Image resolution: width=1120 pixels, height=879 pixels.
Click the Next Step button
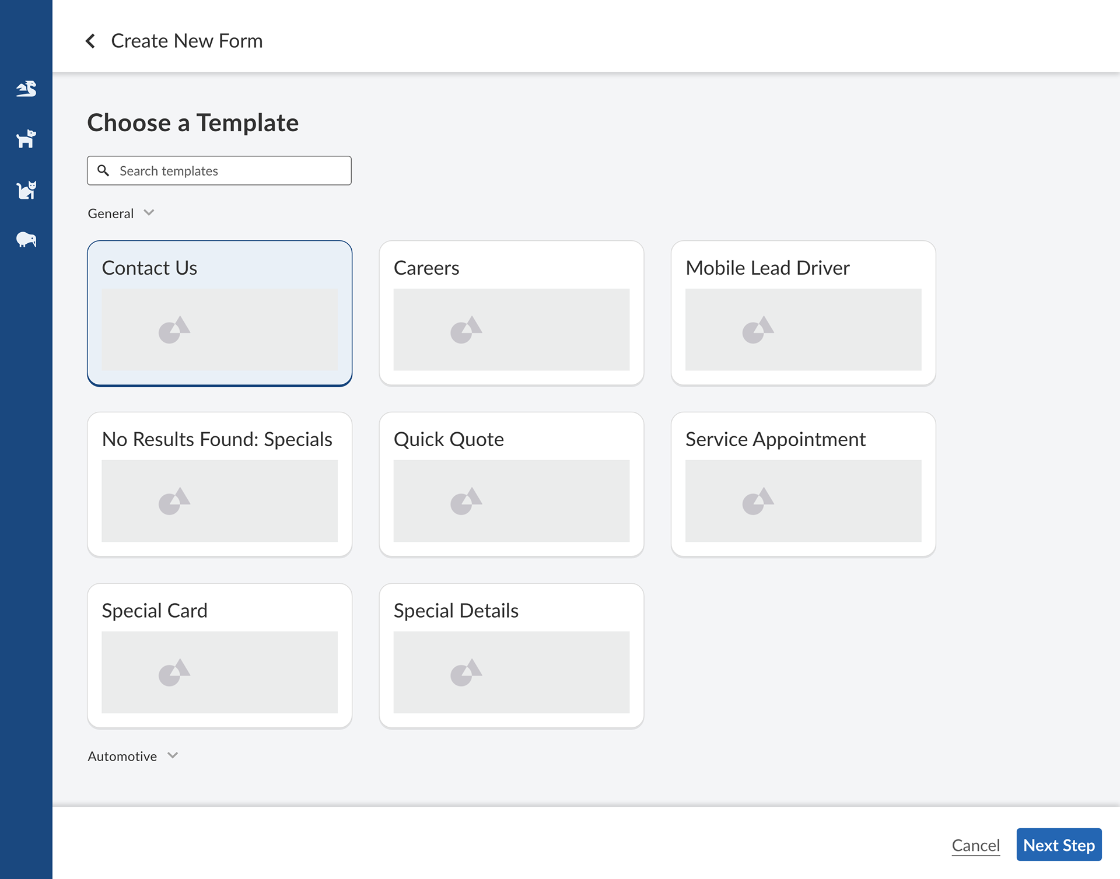(x=1059, y=845)
